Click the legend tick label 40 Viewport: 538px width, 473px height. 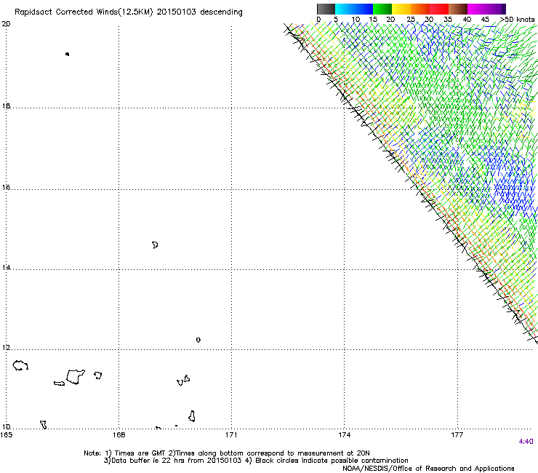[467, 20]
